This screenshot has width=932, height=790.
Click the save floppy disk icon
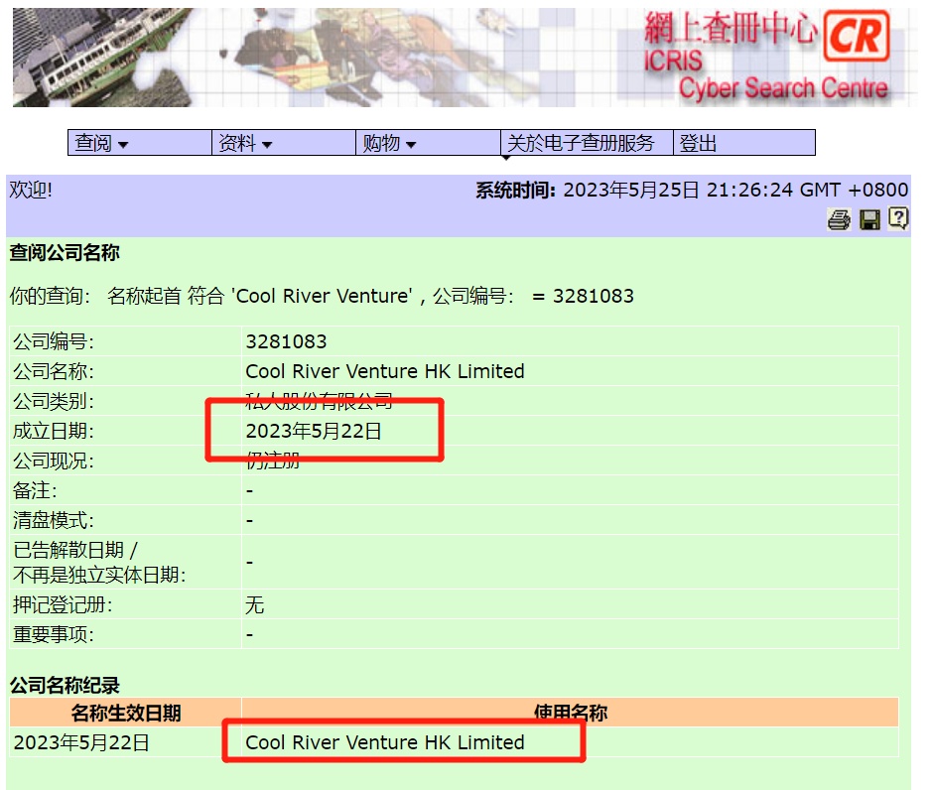pyautogui.click(x=869, y=219)
